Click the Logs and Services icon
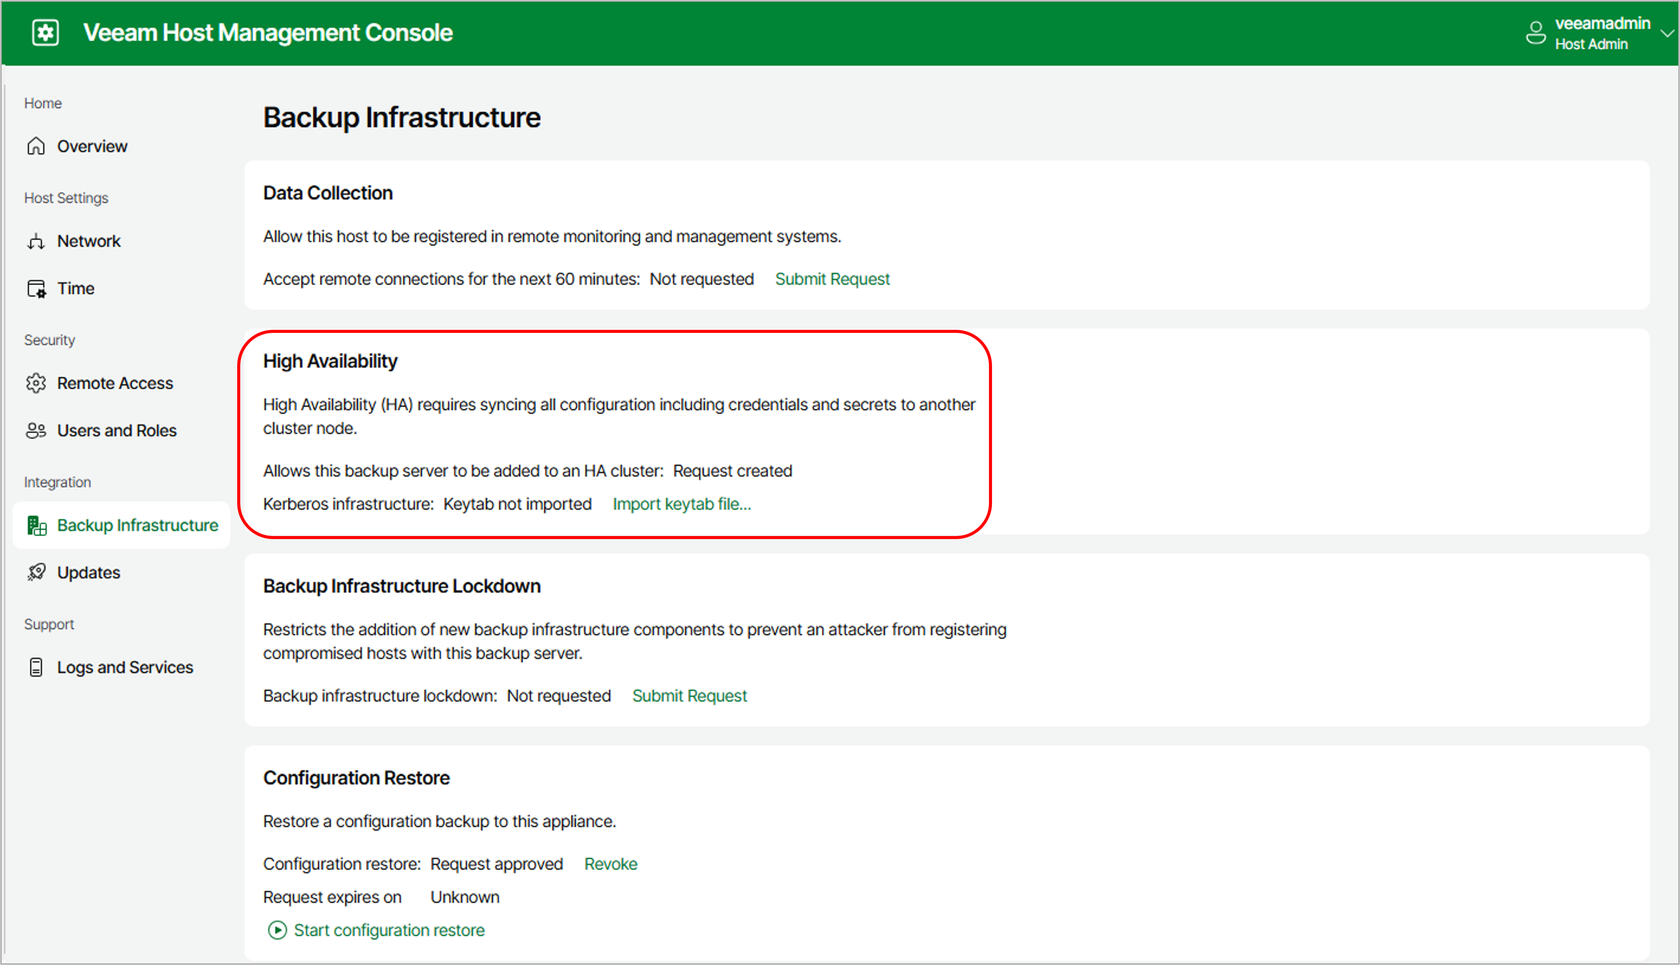1680x965 pixels. click(x=36, y=668)
